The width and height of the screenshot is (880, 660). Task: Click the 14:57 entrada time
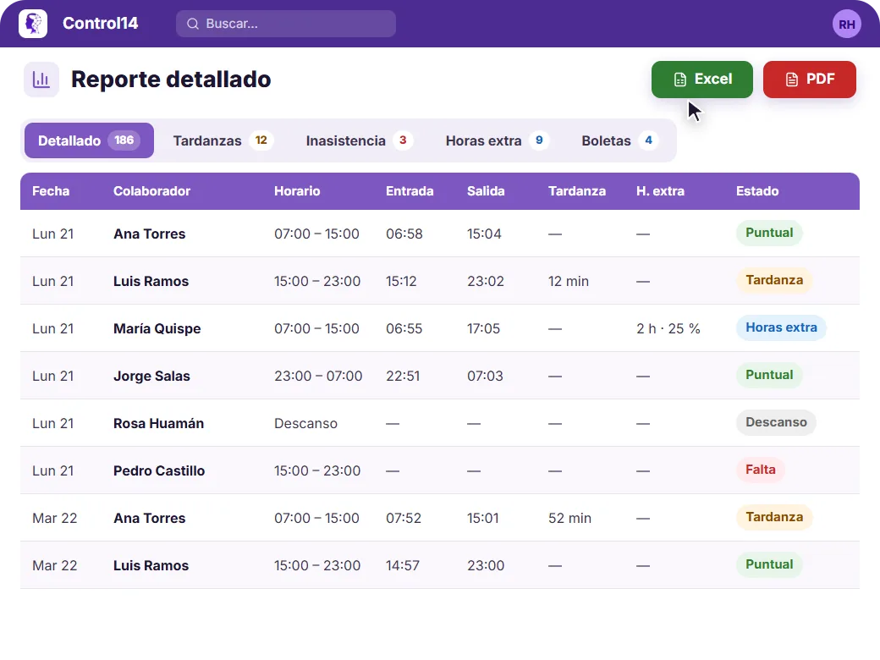[x=403, y=565]
